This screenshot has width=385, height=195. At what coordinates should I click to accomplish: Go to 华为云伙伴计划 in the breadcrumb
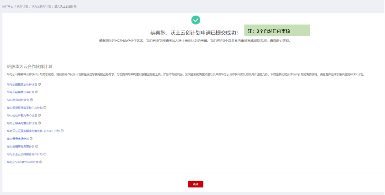[x=41, y=7]
